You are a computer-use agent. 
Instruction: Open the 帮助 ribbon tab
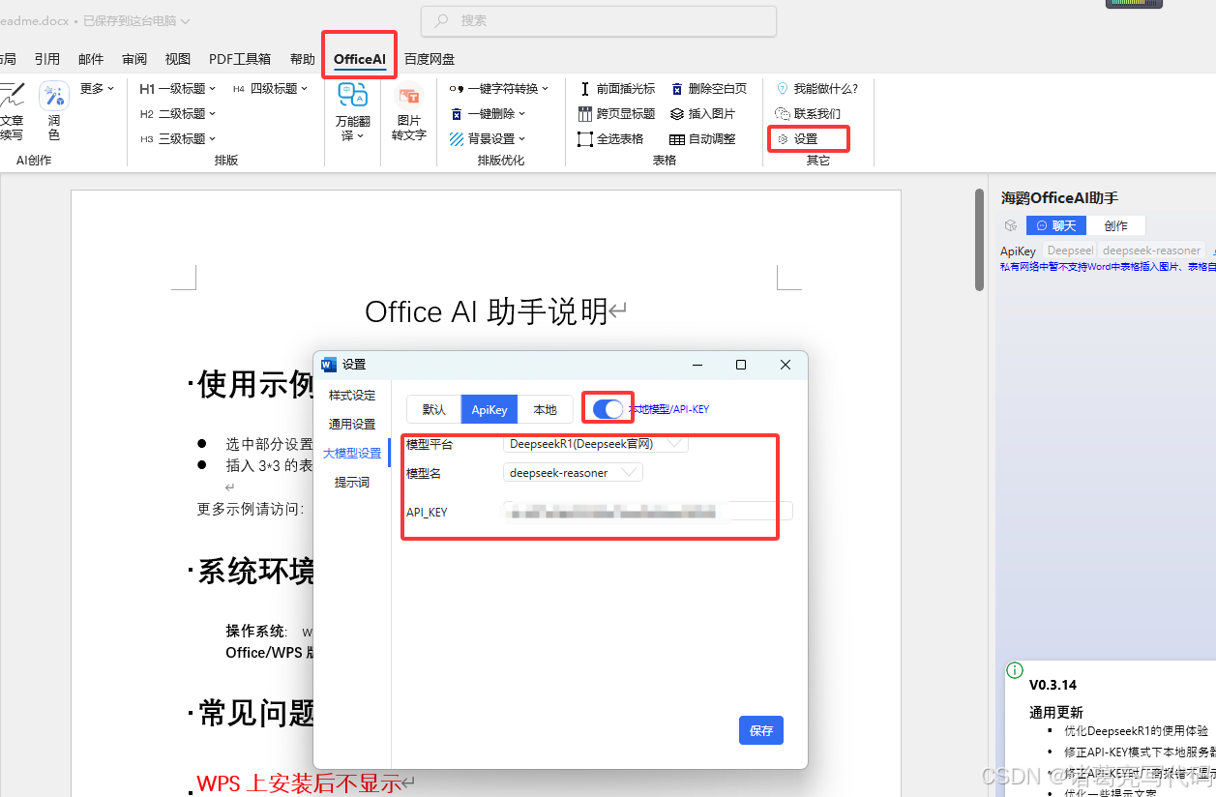click(303, 59)
